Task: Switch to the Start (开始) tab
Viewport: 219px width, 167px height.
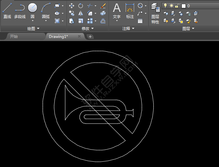Action: coord(14,36)
